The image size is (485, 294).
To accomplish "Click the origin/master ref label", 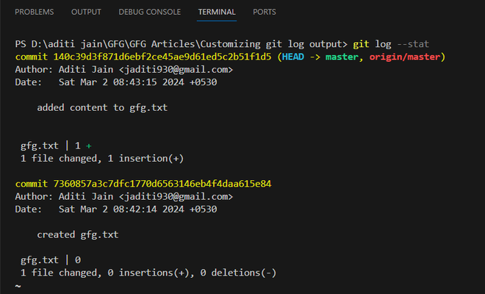I will coord(405,57).
